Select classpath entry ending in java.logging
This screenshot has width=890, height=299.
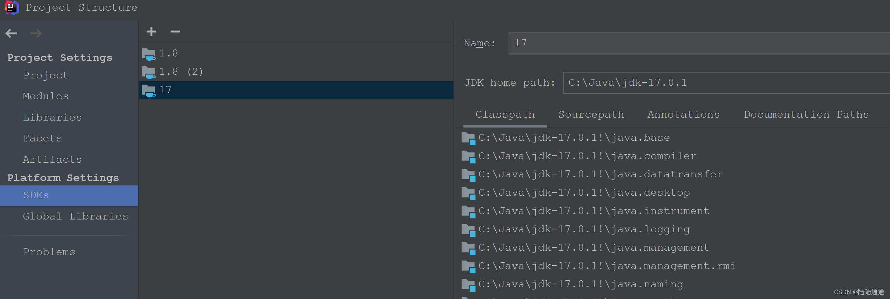click(x=584, y=229)
